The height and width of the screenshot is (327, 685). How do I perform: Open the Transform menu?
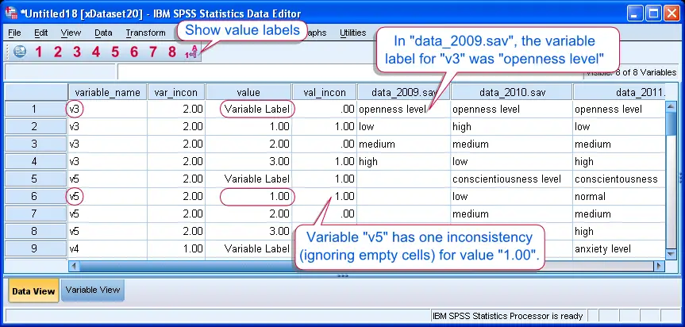pyautogui.click(x=145, y=33)
